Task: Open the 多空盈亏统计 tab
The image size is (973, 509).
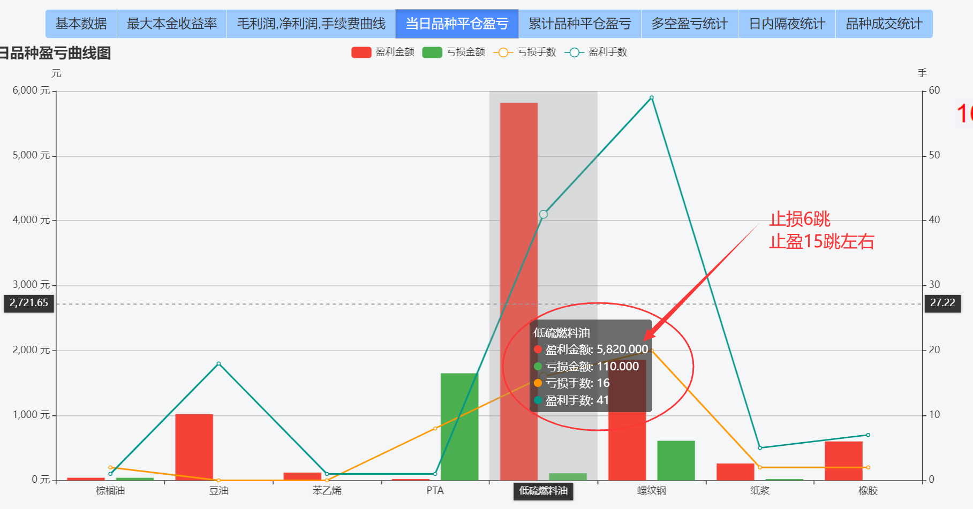Action: coord(689,24)
